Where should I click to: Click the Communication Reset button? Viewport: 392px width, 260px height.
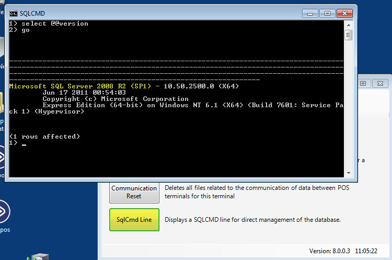point(134,192)
